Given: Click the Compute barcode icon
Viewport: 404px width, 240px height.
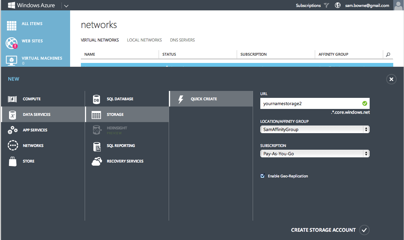Looking at the screenshot, I should [x=12, y=99].
